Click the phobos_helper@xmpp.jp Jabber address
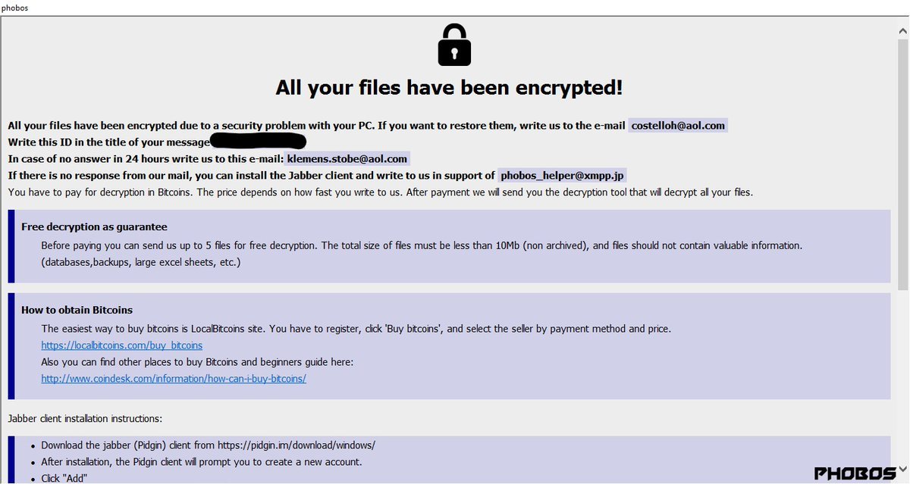Screen dimensions: 910x484 562,175
